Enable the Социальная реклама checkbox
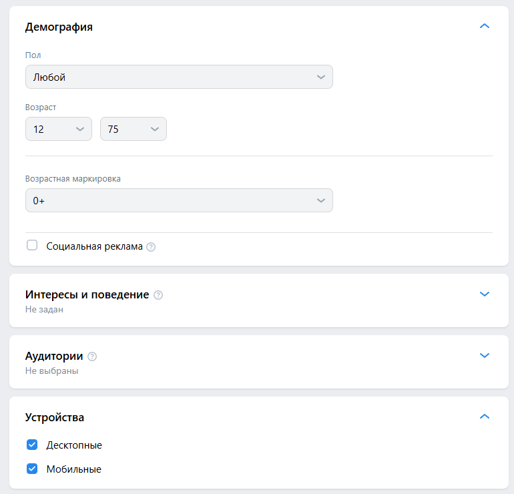The width and height of the screenshot is (514, 494). (32, 245)
